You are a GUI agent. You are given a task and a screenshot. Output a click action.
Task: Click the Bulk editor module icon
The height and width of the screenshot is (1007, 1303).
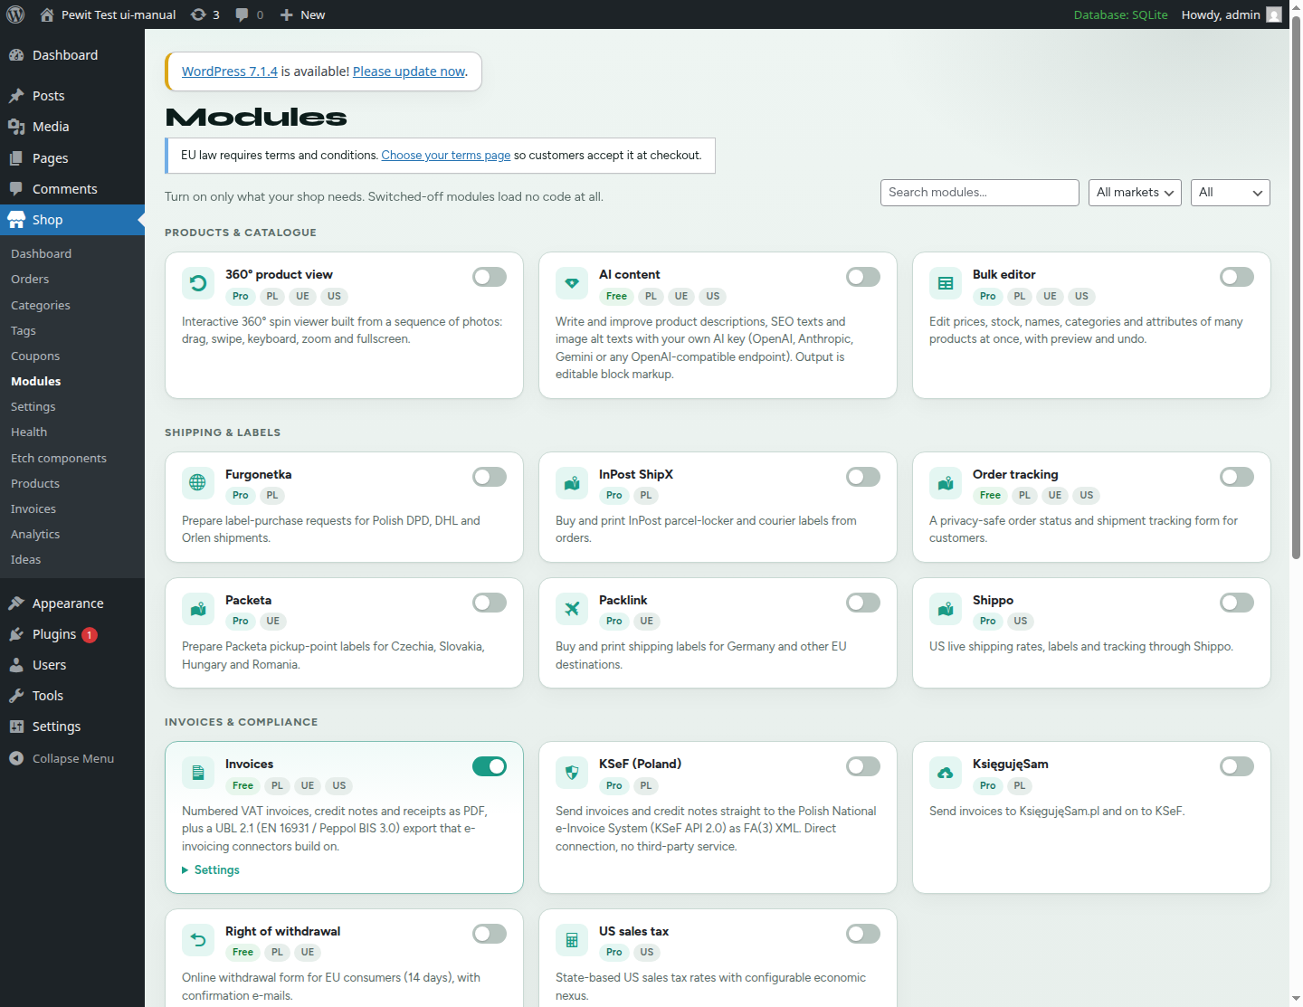pos(946,283)
